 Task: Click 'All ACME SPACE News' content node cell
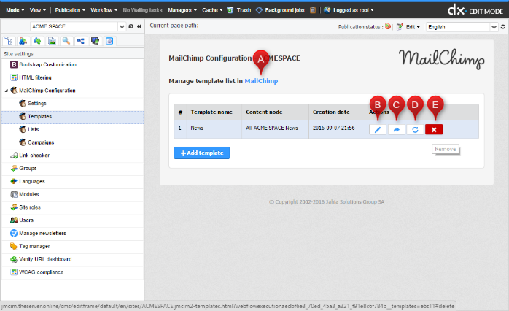click(275, 128)
